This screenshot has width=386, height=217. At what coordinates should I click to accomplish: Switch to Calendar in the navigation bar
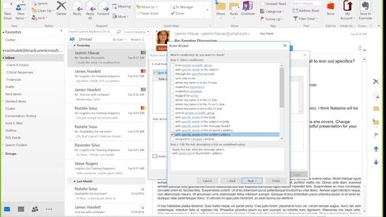21,209
